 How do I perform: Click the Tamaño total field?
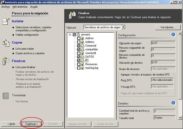pyautogui.click(x=164, y=118)
